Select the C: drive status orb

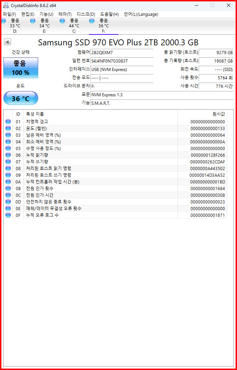point(62,21)
